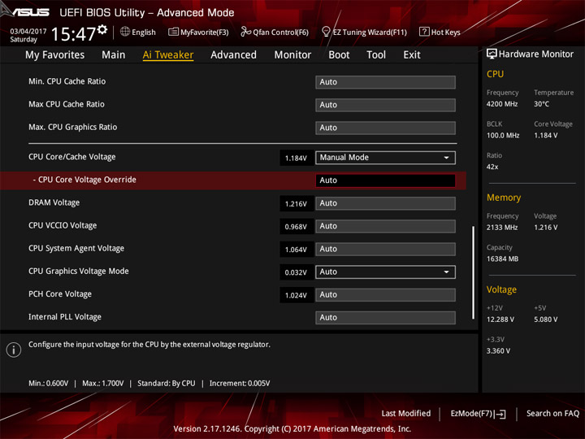Screen dimensions: 585x439
Task: Launch EZ Tuning Wizard bulb icon
Action: pos(326,32)
